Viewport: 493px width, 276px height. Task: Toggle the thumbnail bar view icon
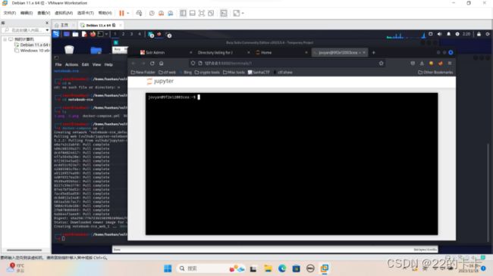click(193, 13)
